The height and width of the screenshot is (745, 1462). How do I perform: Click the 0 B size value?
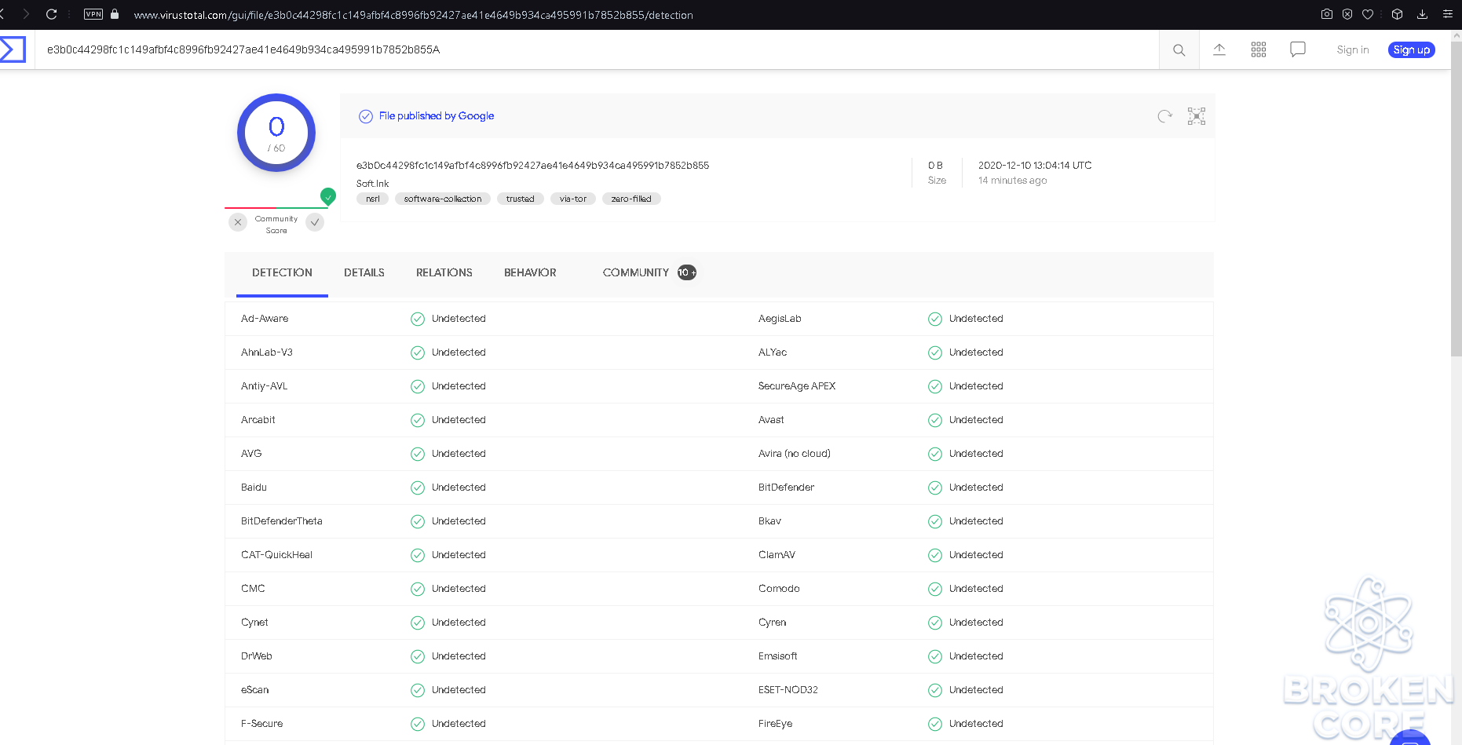tap(935, 165)
